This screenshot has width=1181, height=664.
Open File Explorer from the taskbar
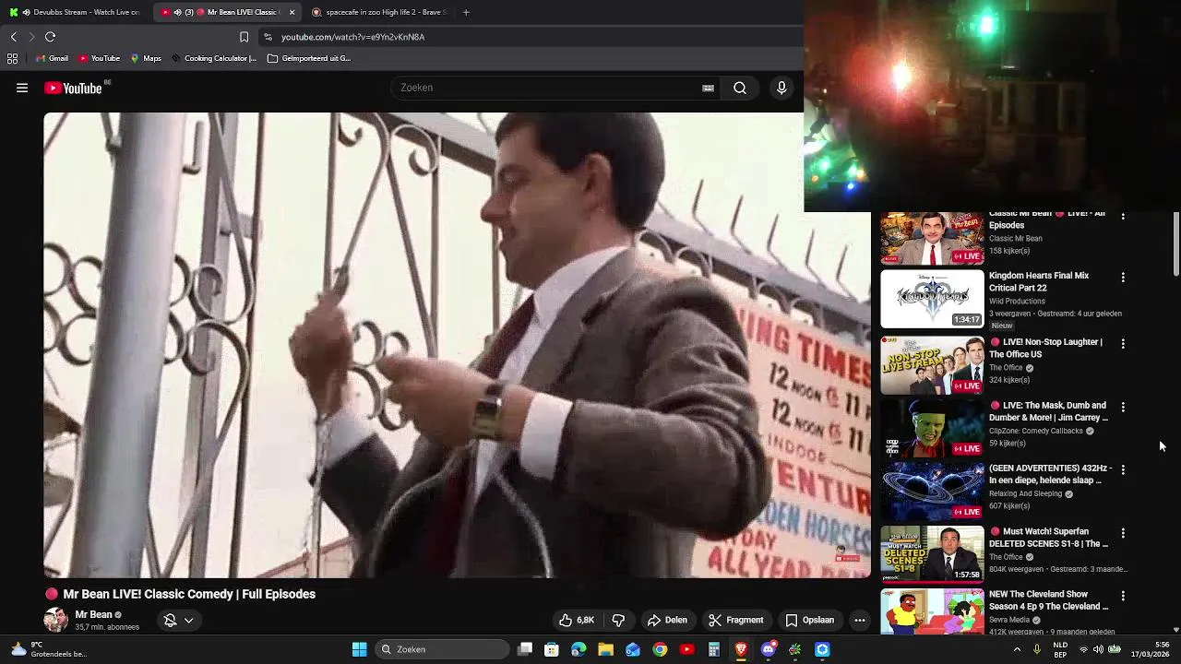coord(606,649)
